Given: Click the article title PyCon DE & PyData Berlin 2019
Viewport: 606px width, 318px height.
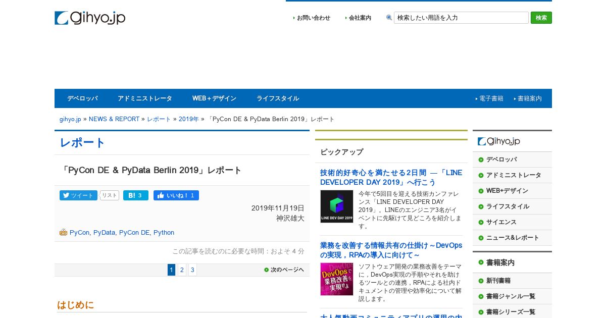Looking at the screenshot, I should click(x=151, y=170).
